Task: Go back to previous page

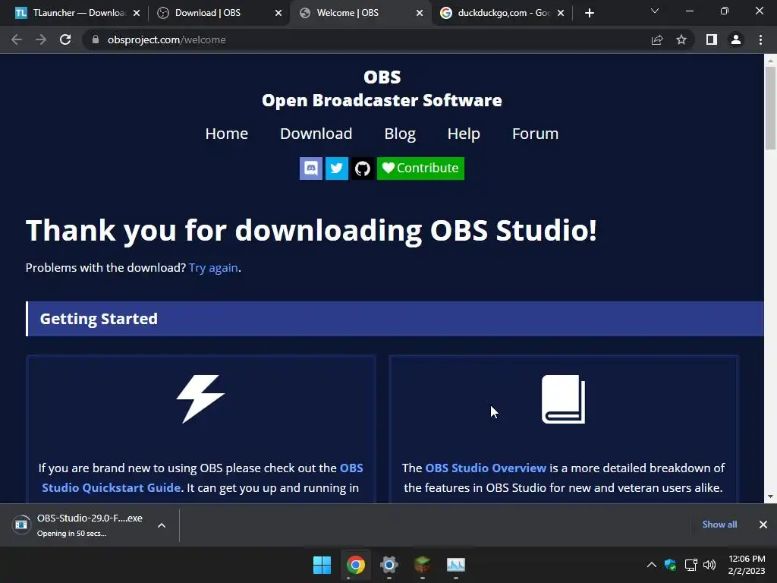Action: [x=17, y=39]
